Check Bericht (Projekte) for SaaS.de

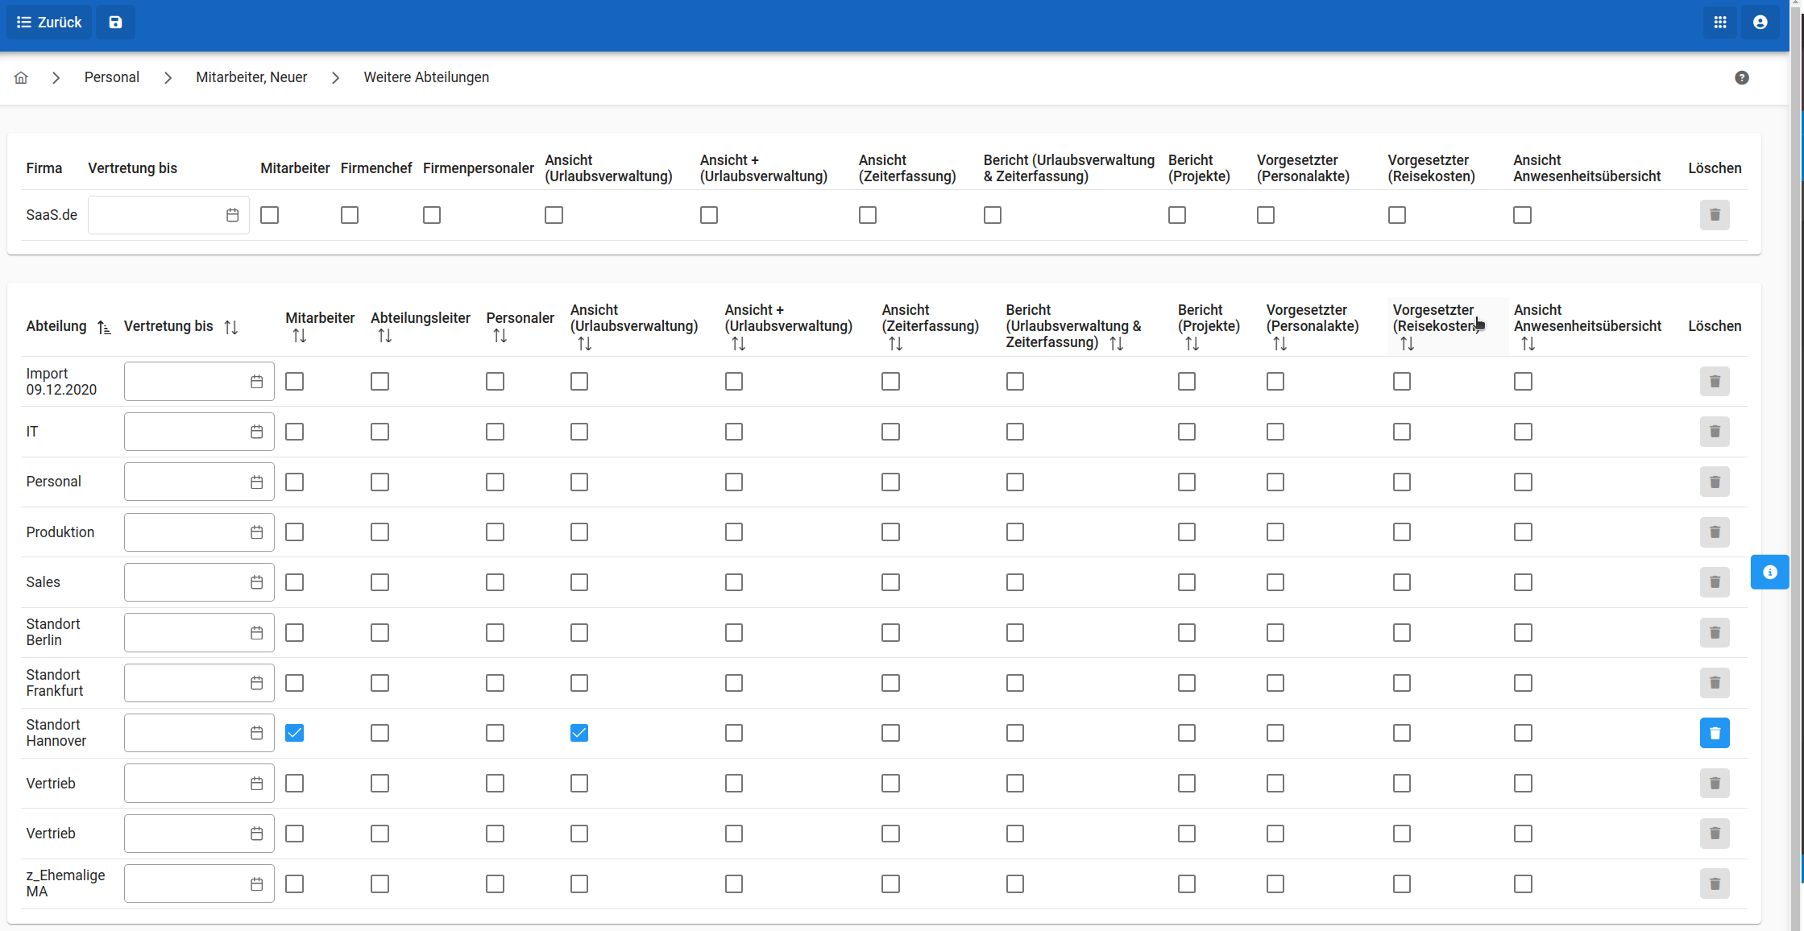(x=1177, y=215)
